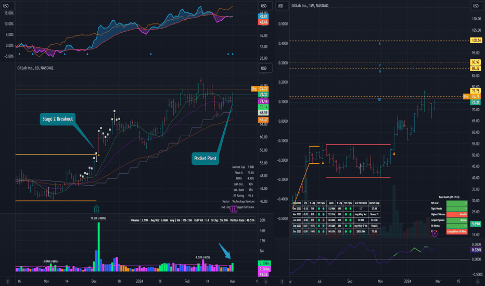The height and width of the screenshot is (286, 485).
Task: Click the Sector Technology Services row
Action: [x=238, y=201]
